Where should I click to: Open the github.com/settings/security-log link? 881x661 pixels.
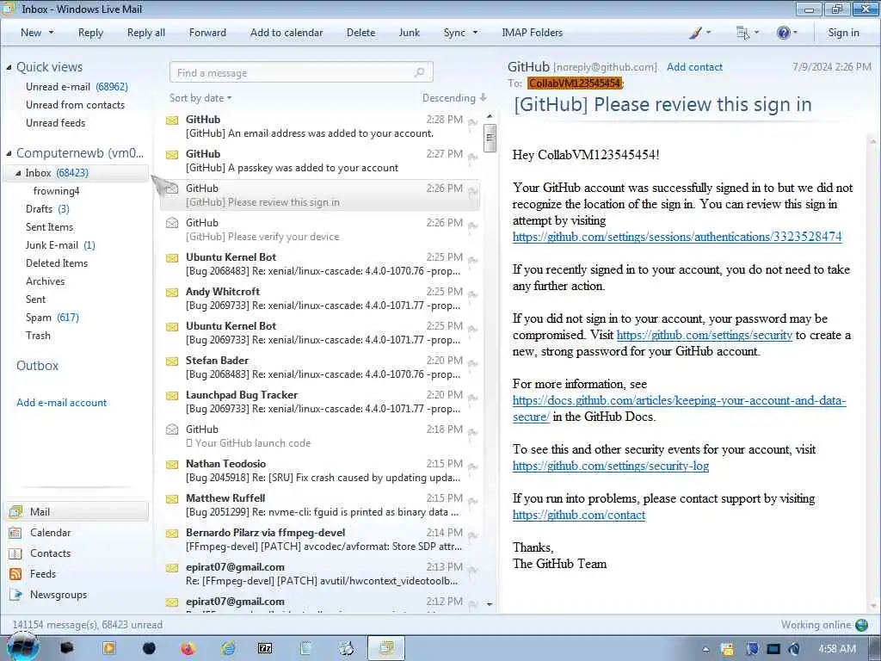tap(611, 466)
